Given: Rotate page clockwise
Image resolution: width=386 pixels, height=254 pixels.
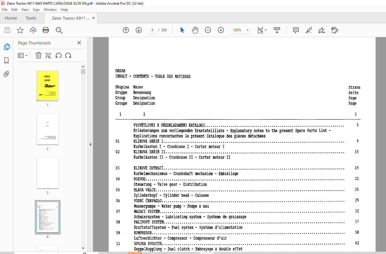Looking at the screenshot, I should [x=68, y=55].
